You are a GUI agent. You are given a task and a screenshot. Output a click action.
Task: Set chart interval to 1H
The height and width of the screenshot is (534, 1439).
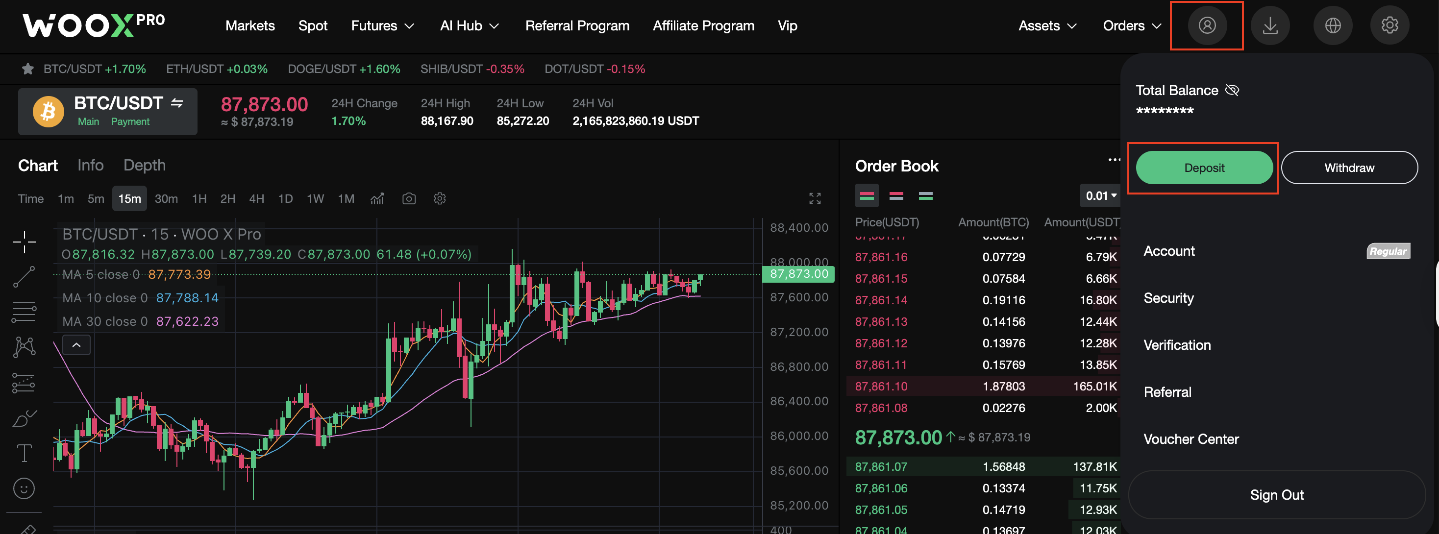pyautogui.click(x=199, y=198)
